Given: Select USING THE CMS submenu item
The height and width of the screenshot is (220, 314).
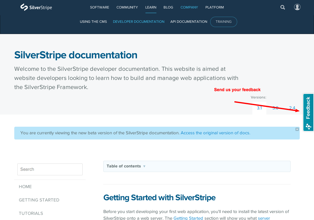Looking at the screenshot, I should coord(93,22).
